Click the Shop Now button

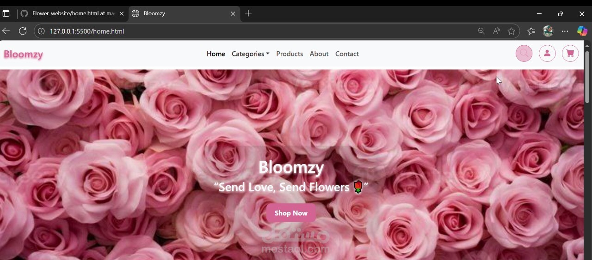tap(291, 213)
